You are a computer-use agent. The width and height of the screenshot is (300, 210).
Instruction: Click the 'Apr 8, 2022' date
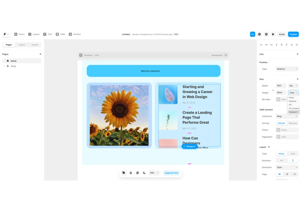(x=189, y=103)
